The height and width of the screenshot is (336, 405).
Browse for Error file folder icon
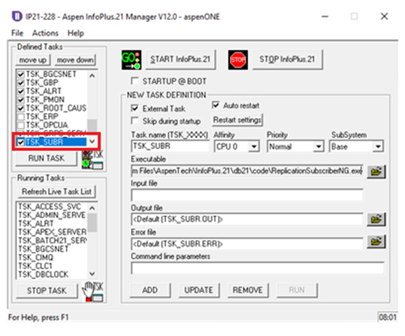pos(376,242)
